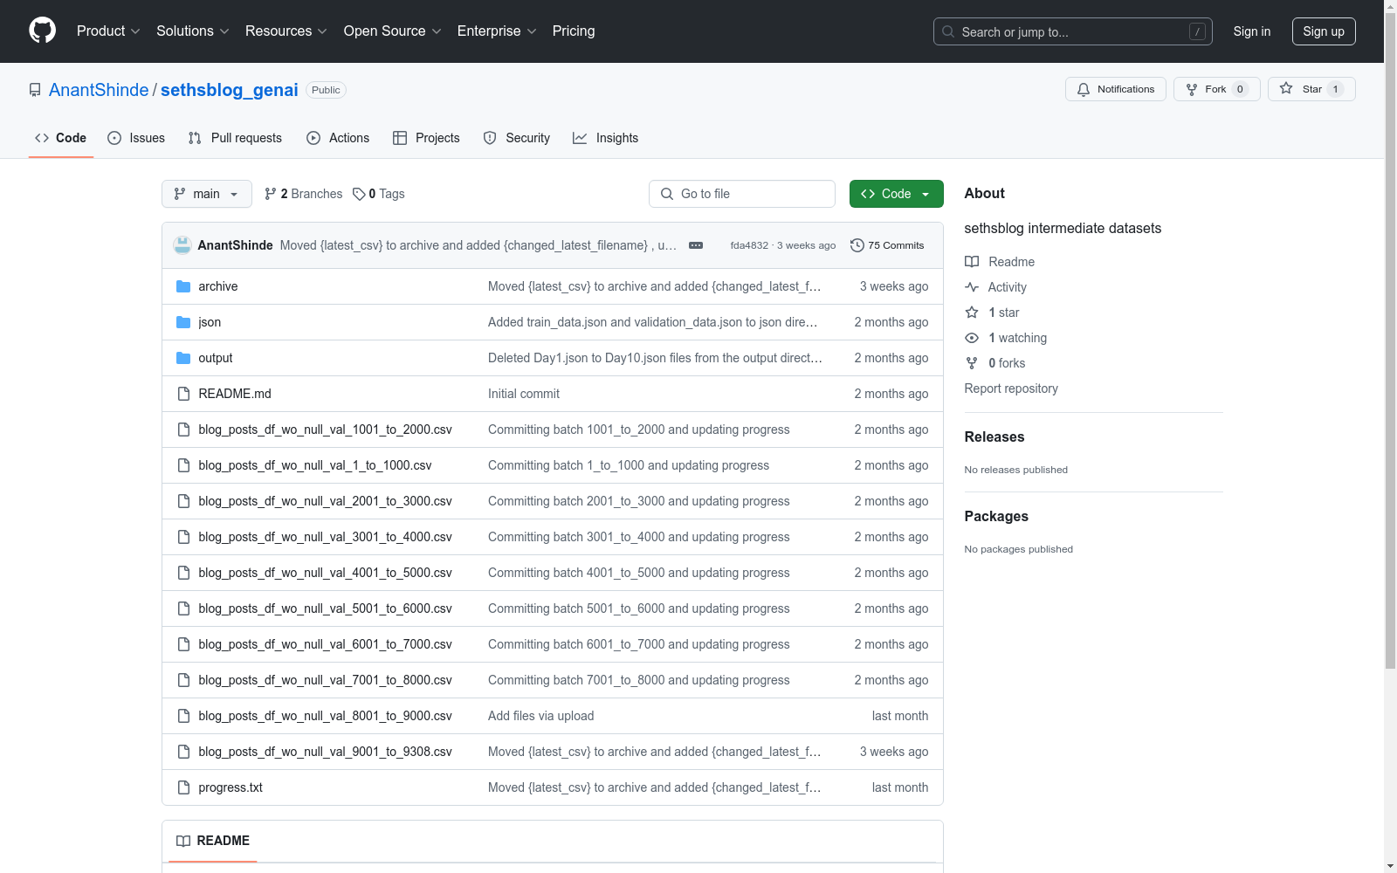Switch to the Issues tab
1397x873 pixels.
[x=136, y=138]
